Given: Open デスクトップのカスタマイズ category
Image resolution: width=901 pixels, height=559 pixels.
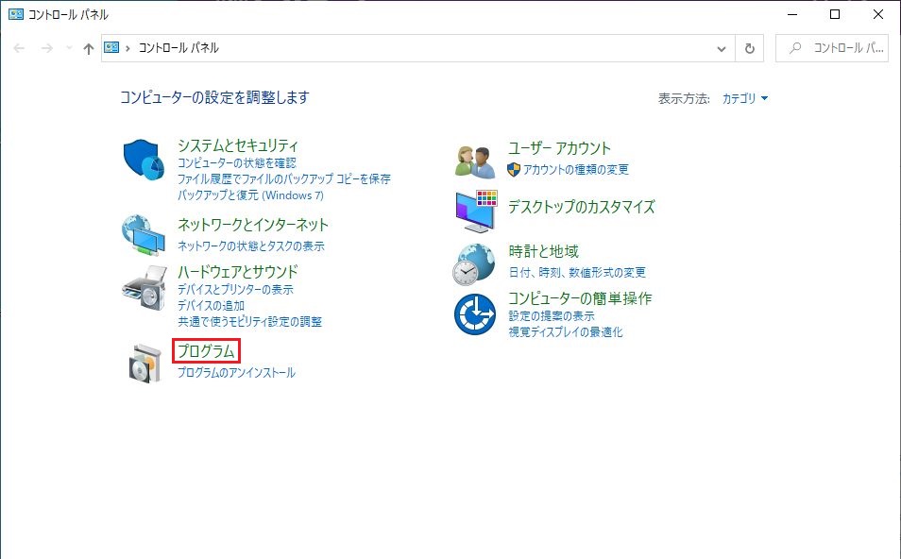Looking at the screenshot, I should coord(582,207).
